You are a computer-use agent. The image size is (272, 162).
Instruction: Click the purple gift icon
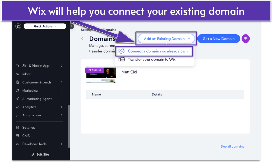(x=245, y=39)
